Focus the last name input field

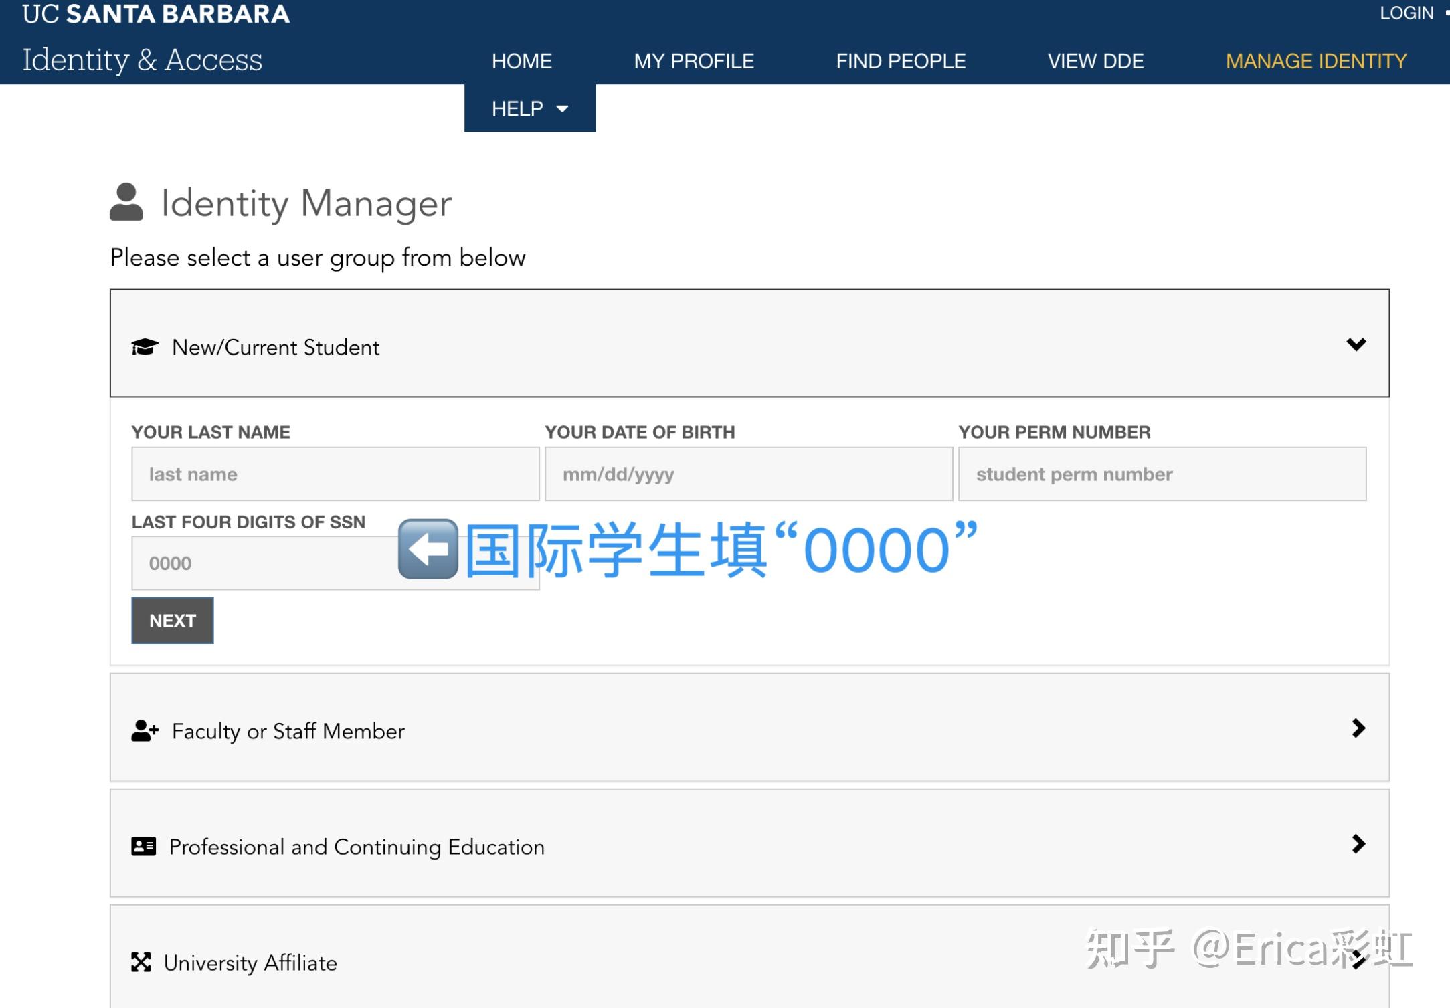(335, 474)
